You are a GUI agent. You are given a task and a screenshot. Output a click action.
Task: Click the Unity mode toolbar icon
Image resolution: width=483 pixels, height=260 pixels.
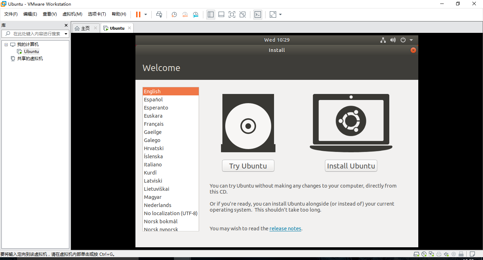(x=243, y=14)
